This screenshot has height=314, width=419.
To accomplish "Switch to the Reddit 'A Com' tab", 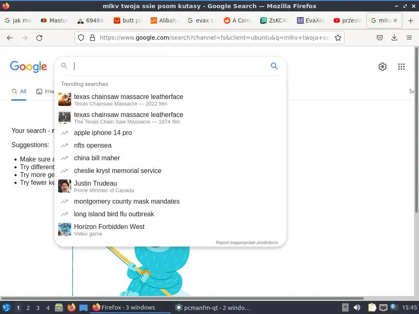I will tap(237, 20).
